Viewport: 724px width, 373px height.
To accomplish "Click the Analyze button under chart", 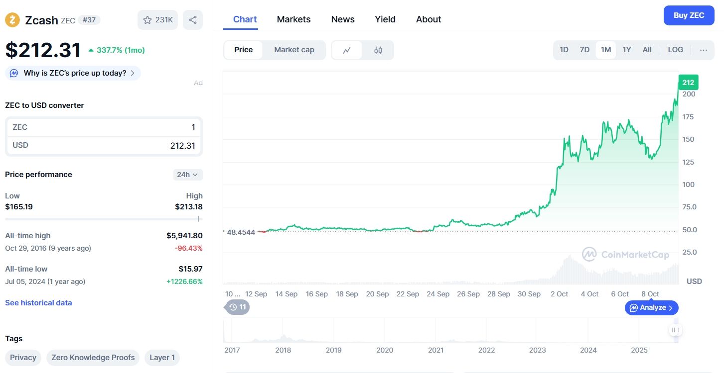I will pyautogui.click(x=651, y=308).
